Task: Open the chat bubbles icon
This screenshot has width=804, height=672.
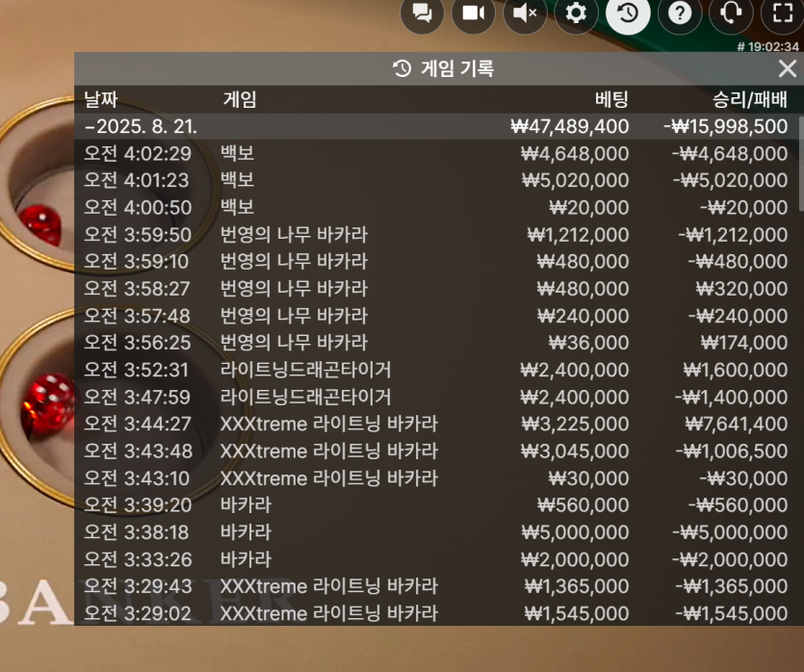Action: 422,13
